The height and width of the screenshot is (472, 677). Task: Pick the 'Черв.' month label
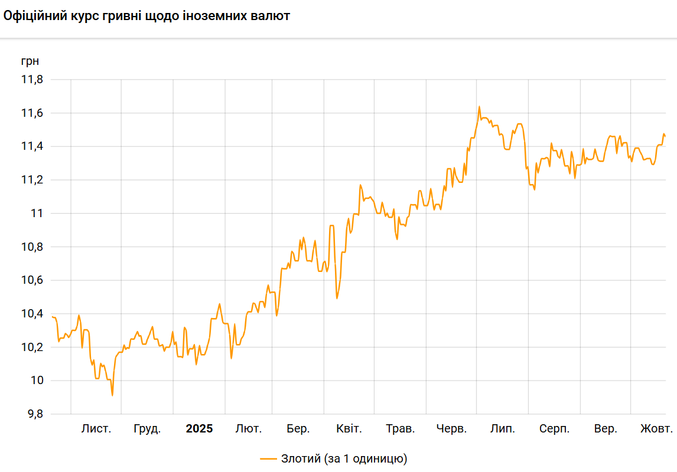point(451,429)
